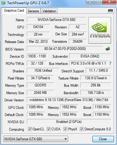Click the Driver Version field
Screen dimensions: 117x145
tap(69, 100)
